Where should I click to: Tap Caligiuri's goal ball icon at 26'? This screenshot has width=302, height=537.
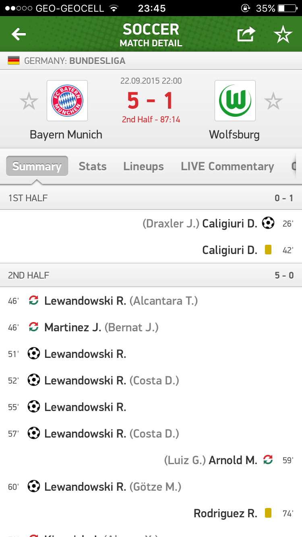point(268,223)
